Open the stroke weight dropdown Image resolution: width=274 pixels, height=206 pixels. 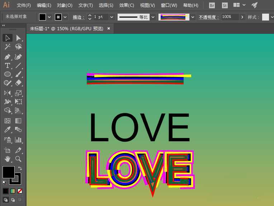tap(112, 17)
